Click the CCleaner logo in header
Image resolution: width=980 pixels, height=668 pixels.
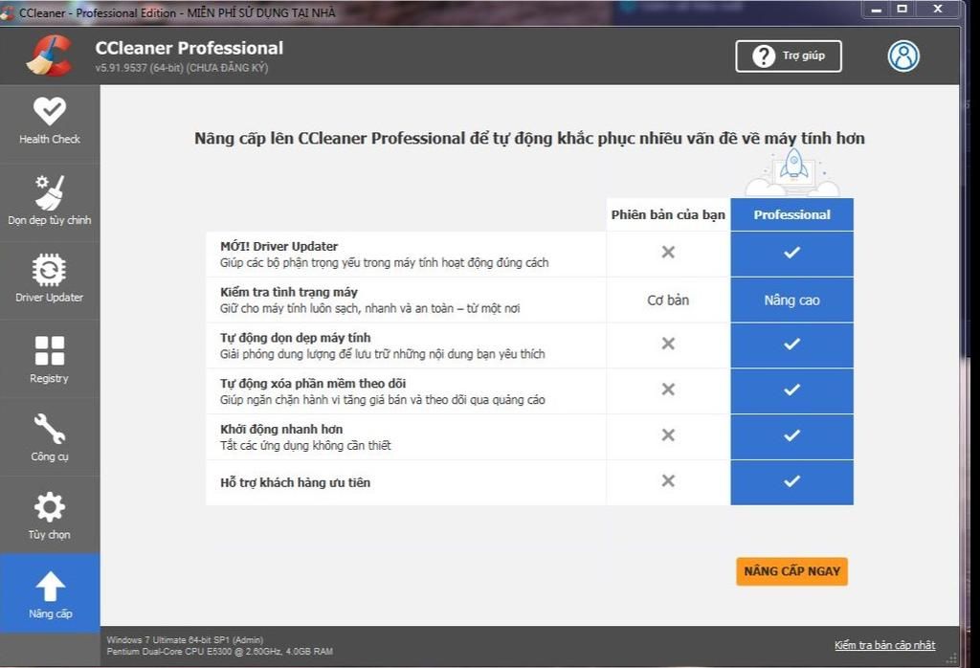50,55
